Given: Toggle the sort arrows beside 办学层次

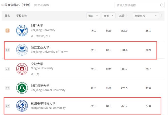Looking at the screenshot, I should (x=161, y=16).
